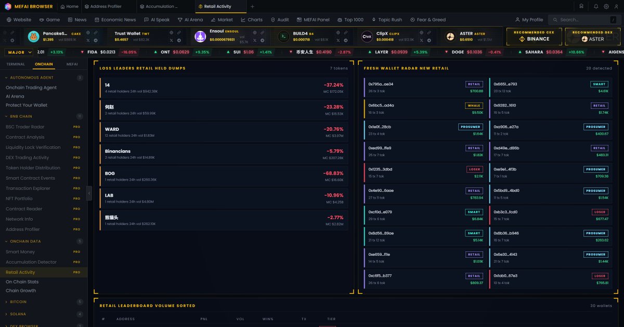
Task: Open the AI Speak toolbar item
Action: [x=157, y=20]
